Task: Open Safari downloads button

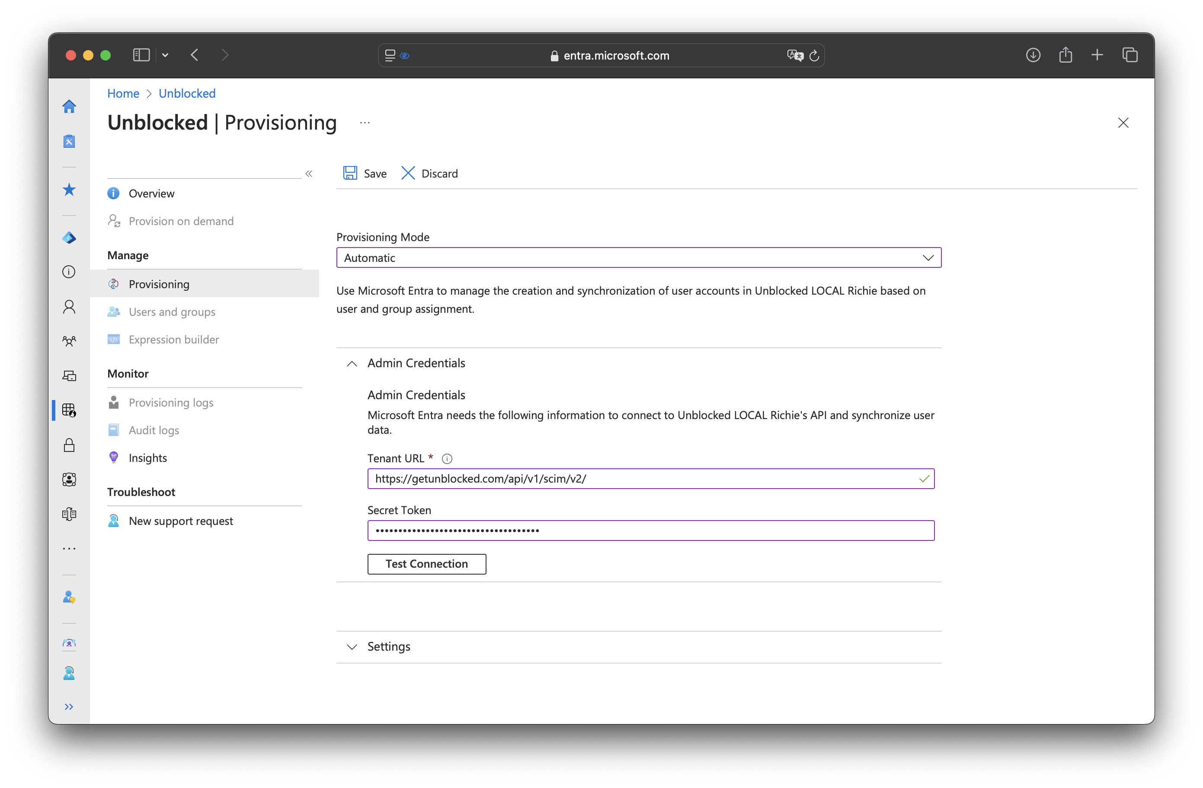Action: point(1033,55)
